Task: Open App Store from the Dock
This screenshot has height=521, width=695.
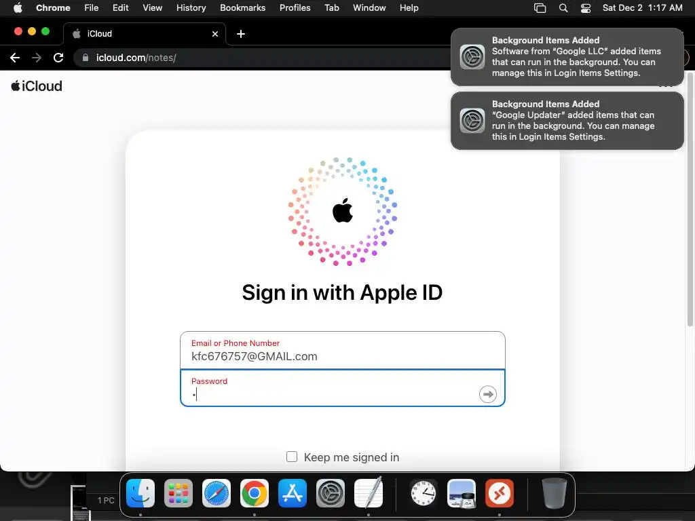Action: 293,493
